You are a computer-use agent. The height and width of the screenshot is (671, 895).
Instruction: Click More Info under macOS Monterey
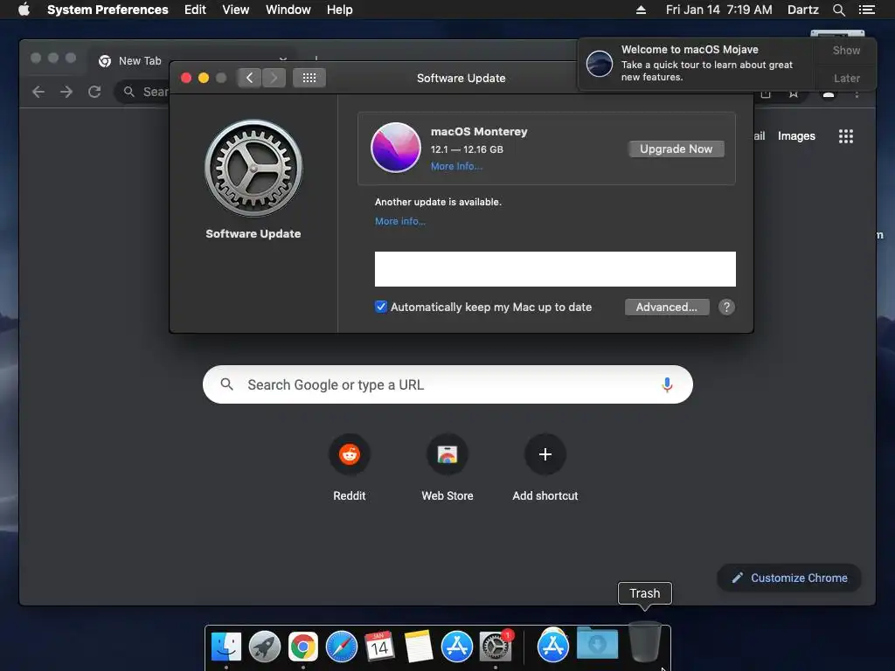click(x=456, y=166)
